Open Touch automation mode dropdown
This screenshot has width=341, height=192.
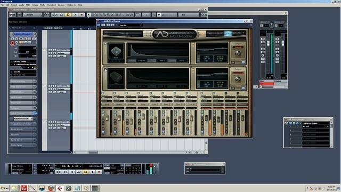(x=33, y=15)
